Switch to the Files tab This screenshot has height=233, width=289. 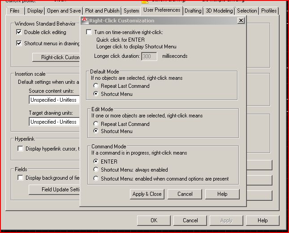point(15,11)
